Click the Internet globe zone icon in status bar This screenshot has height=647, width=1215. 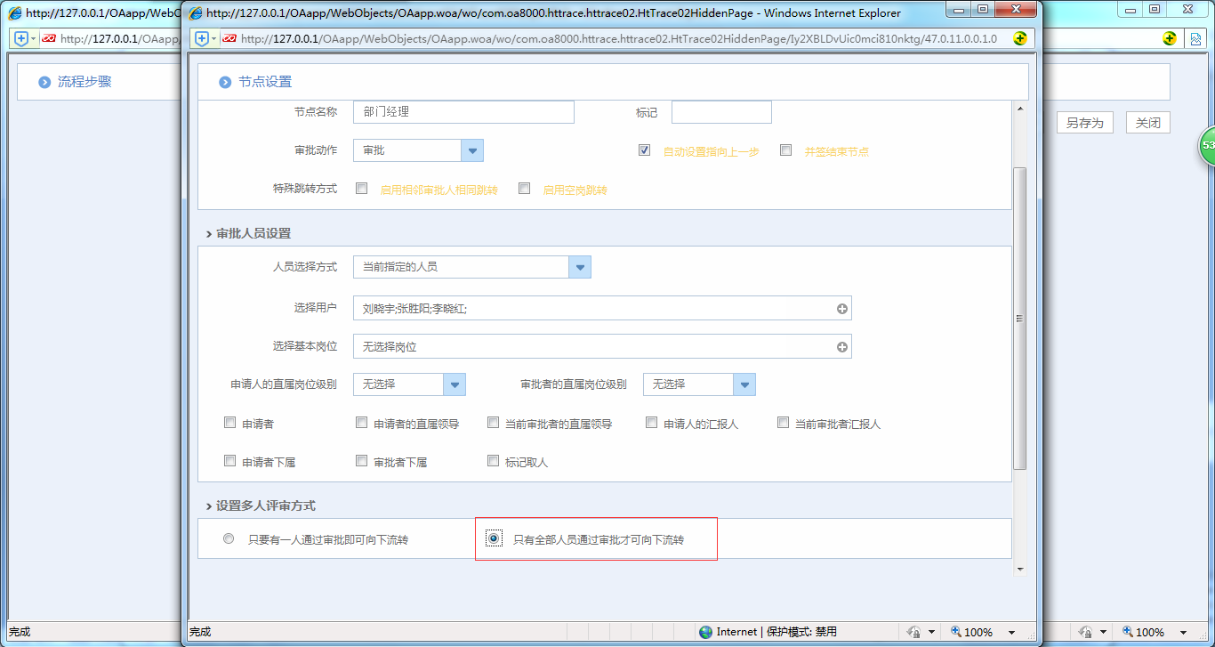[x=706, y=632]
